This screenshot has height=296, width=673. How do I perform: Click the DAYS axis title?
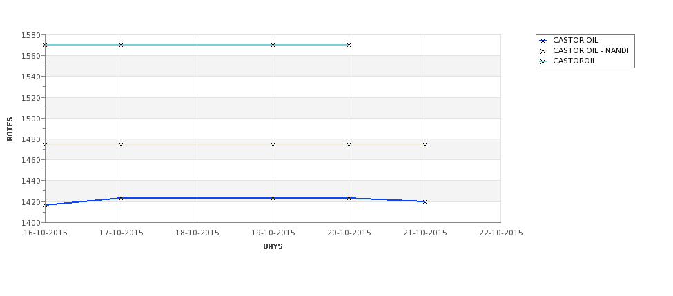(273, 247)
